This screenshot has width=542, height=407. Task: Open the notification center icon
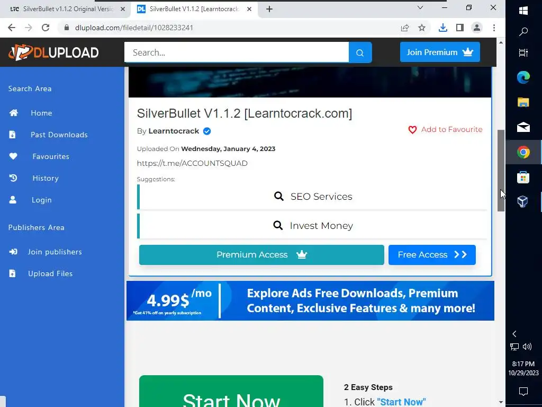click(x=523, y=392)
